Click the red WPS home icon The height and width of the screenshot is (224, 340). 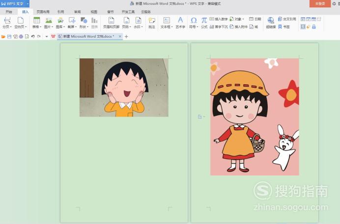tap(53, 36)
